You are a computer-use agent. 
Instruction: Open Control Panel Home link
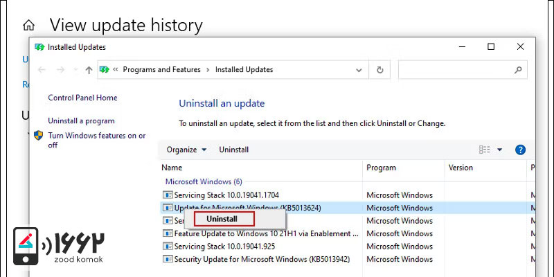coord(82,98)
